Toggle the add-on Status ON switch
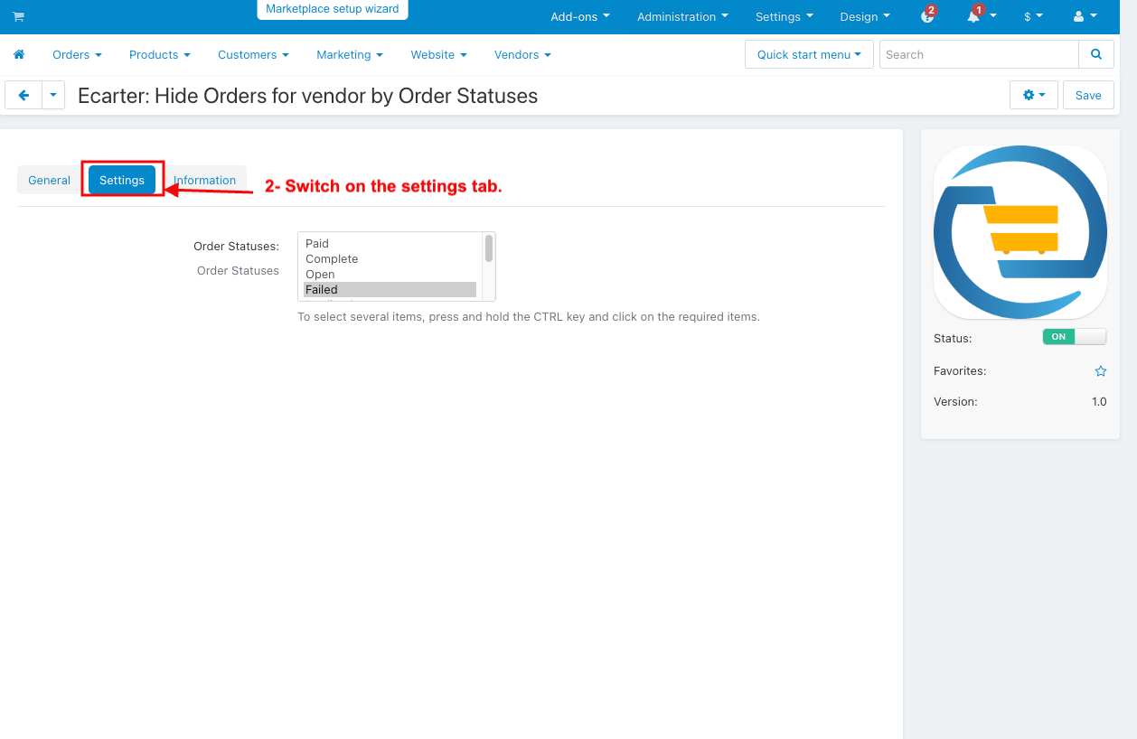This screenshot has width=1137, height=739. (x=1075, y=337)
